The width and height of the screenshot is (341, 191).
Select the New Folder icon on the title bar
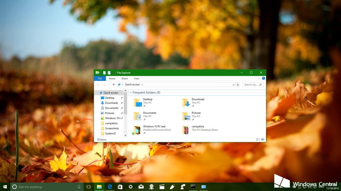click(109, 73)
